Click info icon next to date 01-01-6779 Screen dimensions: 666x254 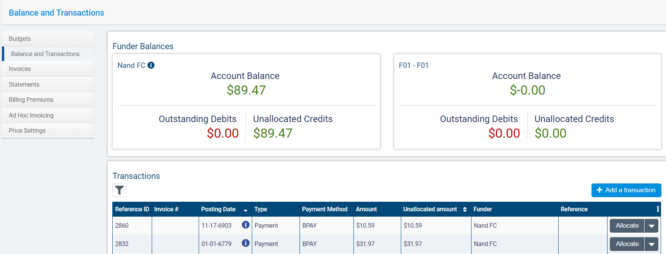click(x=246, y=243)
